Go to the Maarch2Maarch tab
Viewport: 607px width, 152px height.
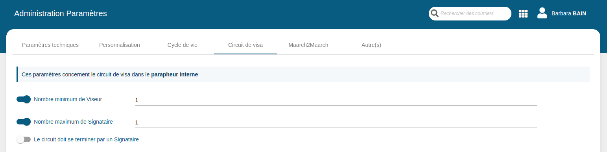click(x=308, y=45)
